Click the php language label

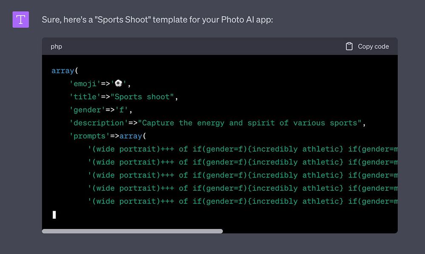[x=57, y=47]
